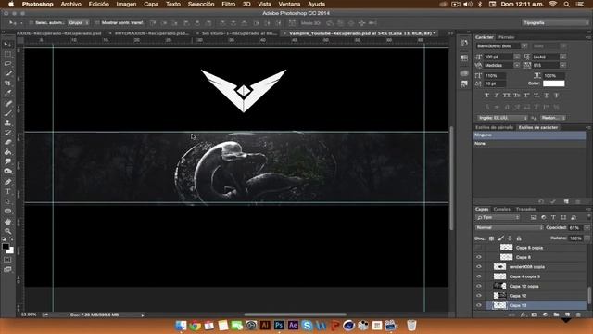The width and height of the screenshot is (593, 334).
Task: Open the layer filter Tipo dropdown
Action: (498, 217)
